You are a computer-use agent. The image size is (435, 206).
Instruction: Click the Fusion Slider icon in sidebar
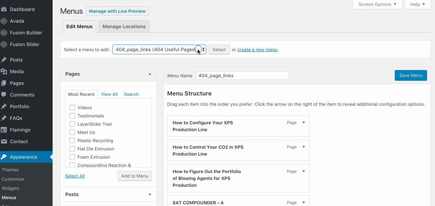[x=4, y=44]
